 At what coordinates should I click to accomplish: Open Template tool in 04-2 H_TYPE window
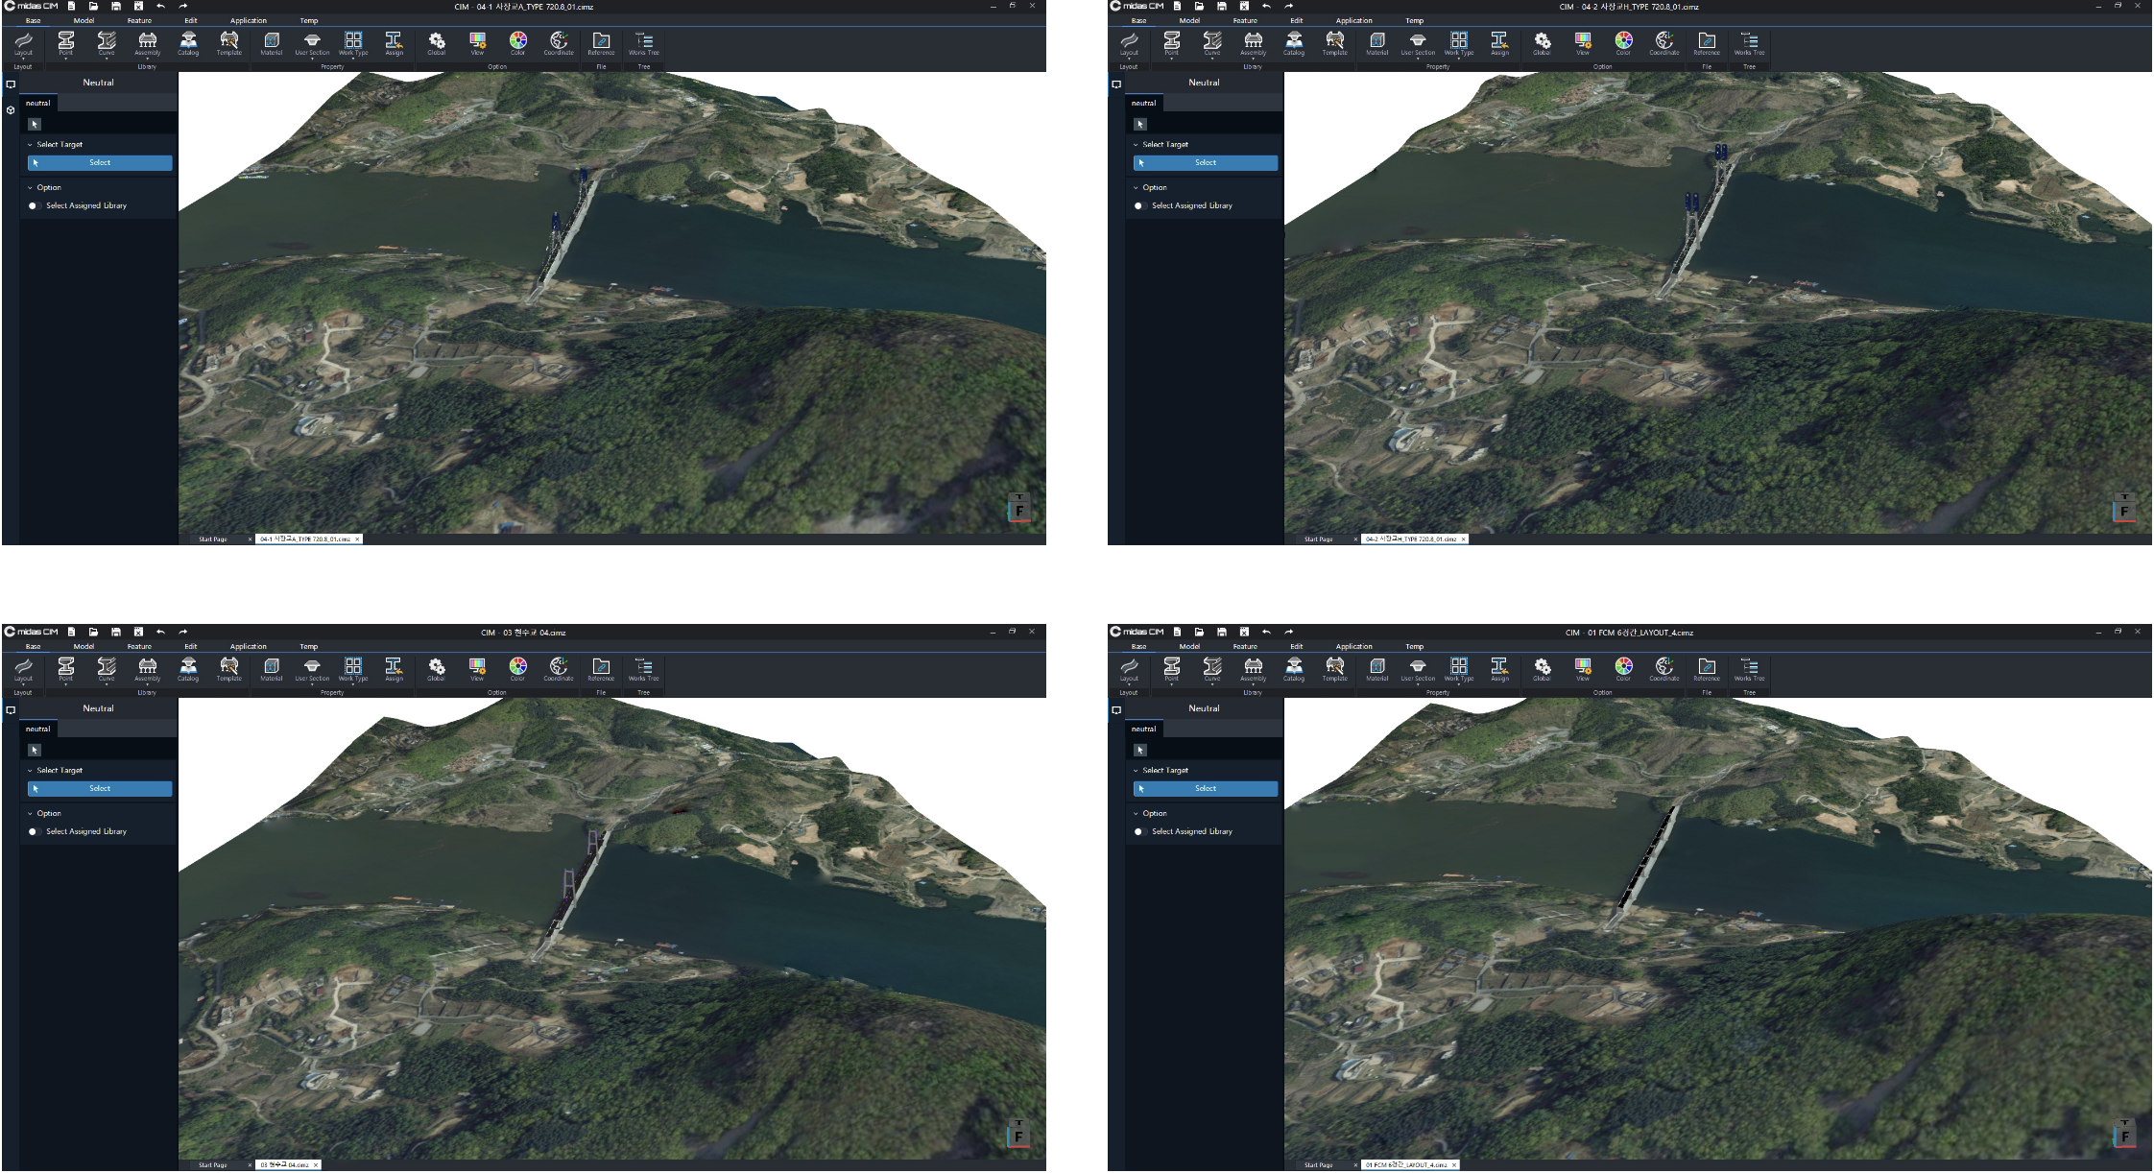pyautogui.click(x=1335, y=43)
